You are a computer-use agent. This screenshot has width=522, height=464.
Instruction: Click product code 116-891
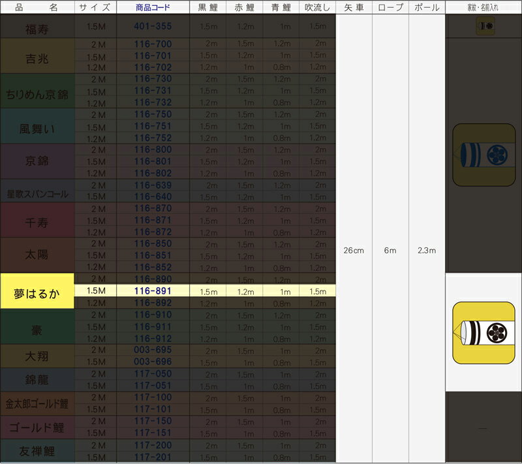coord(153,291)
